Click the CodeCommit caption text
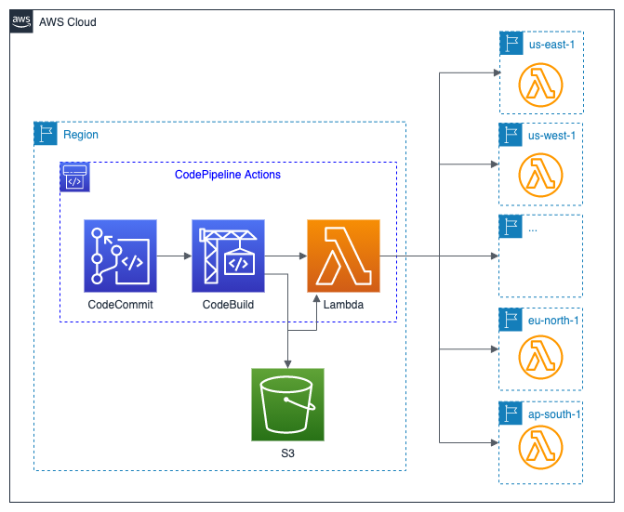This screenshot has width=624, height=512. tap(120, 305)
